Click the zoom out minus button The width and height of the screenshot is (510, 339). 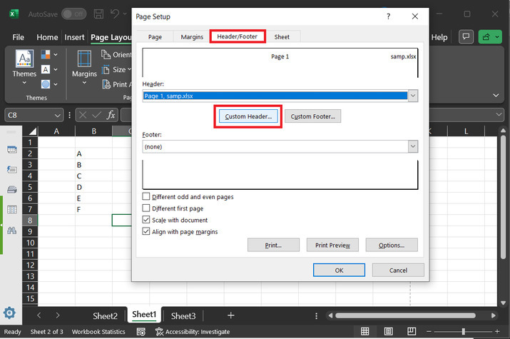pyautogui.click(x=429, y=331)
